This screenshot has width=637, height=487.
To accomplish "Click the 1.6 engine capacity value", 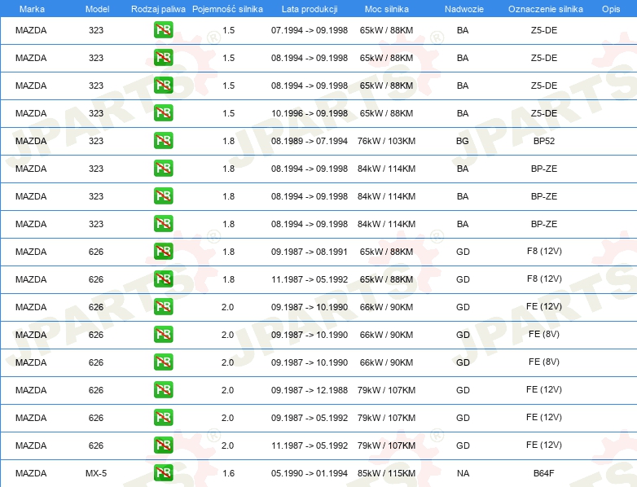I will point(228,473).
